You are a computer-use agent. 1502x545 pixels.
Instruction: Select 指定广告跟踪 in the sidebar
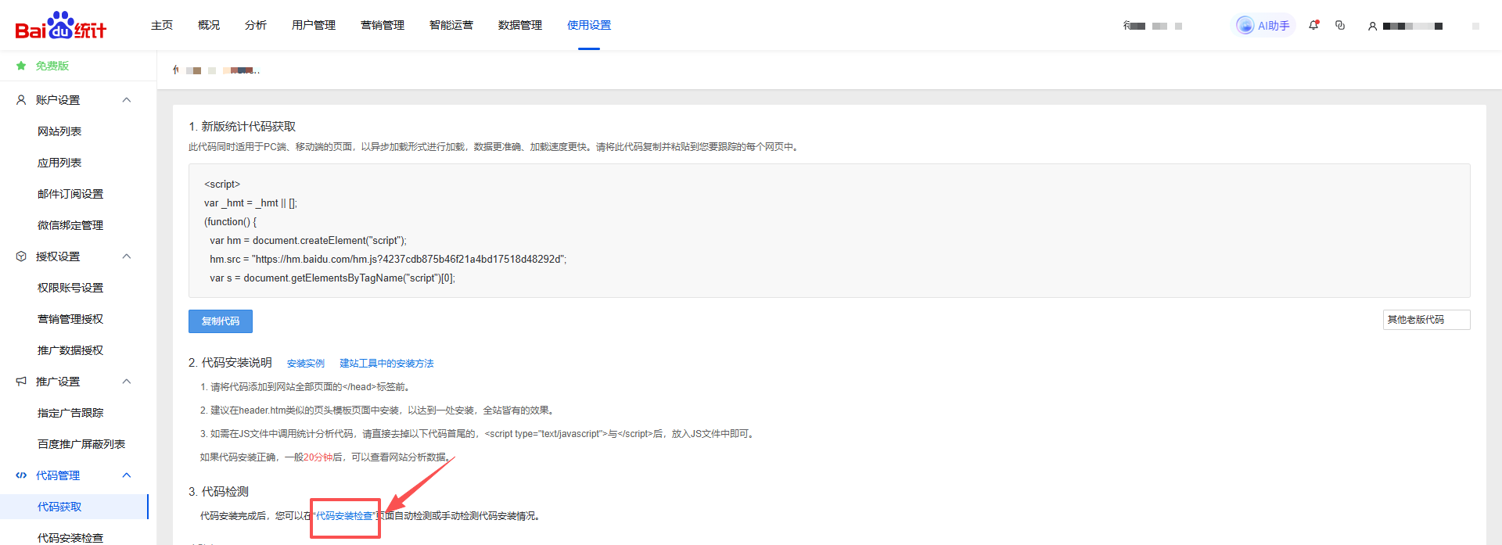(70, 413)
